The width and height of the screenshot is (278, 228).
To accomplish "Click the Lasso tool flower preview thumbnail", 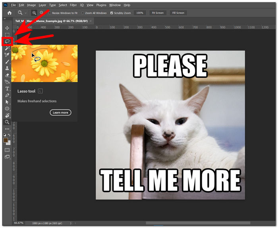I will pyautogui.click(x=44, y=63).
